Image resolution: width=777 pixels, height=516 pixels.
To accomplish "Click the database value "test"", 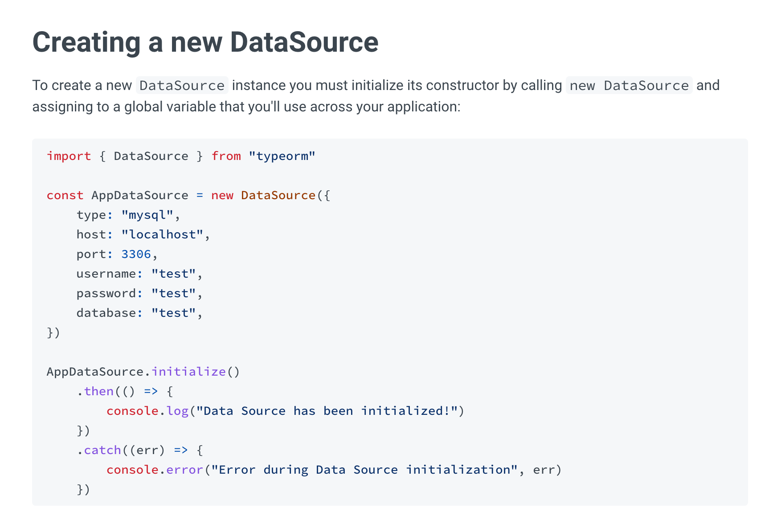I will [173, 313].
